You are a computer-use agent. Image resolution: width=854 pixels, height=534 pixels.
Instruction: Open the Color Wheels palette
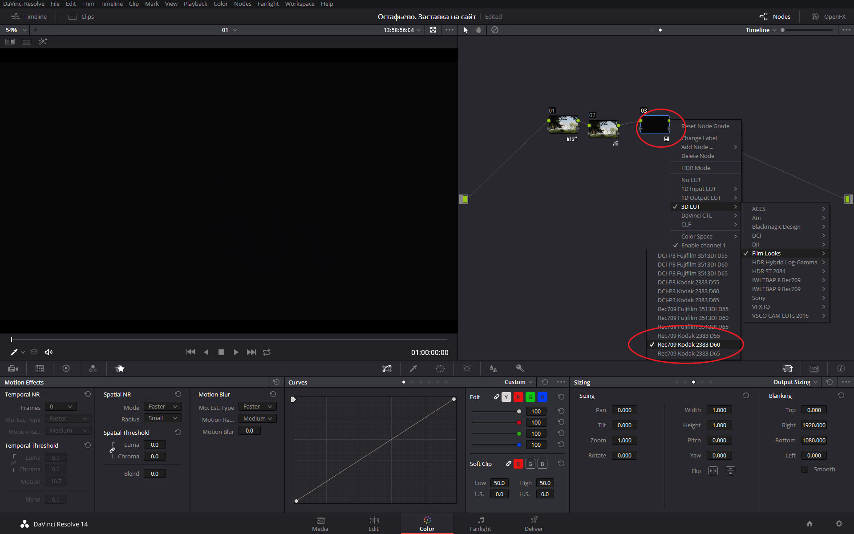tap(66, 368)
